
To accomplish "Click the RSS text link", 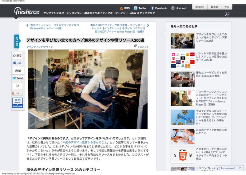I will click(127, 8).
